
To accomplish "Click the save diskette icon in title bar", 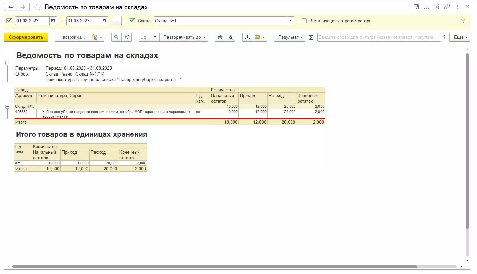I will [416, 7].
